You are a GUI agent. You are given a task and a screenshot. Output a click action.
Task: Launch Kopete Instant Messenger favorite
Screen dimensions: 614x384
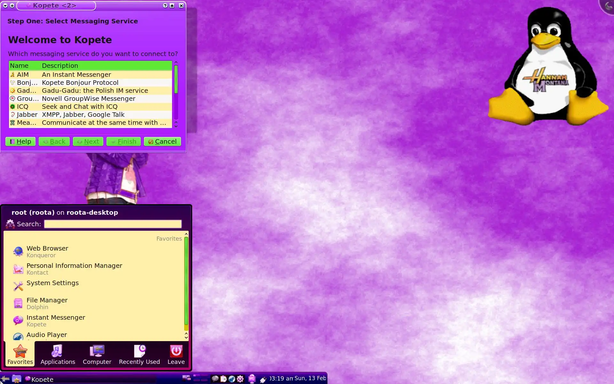56,321
